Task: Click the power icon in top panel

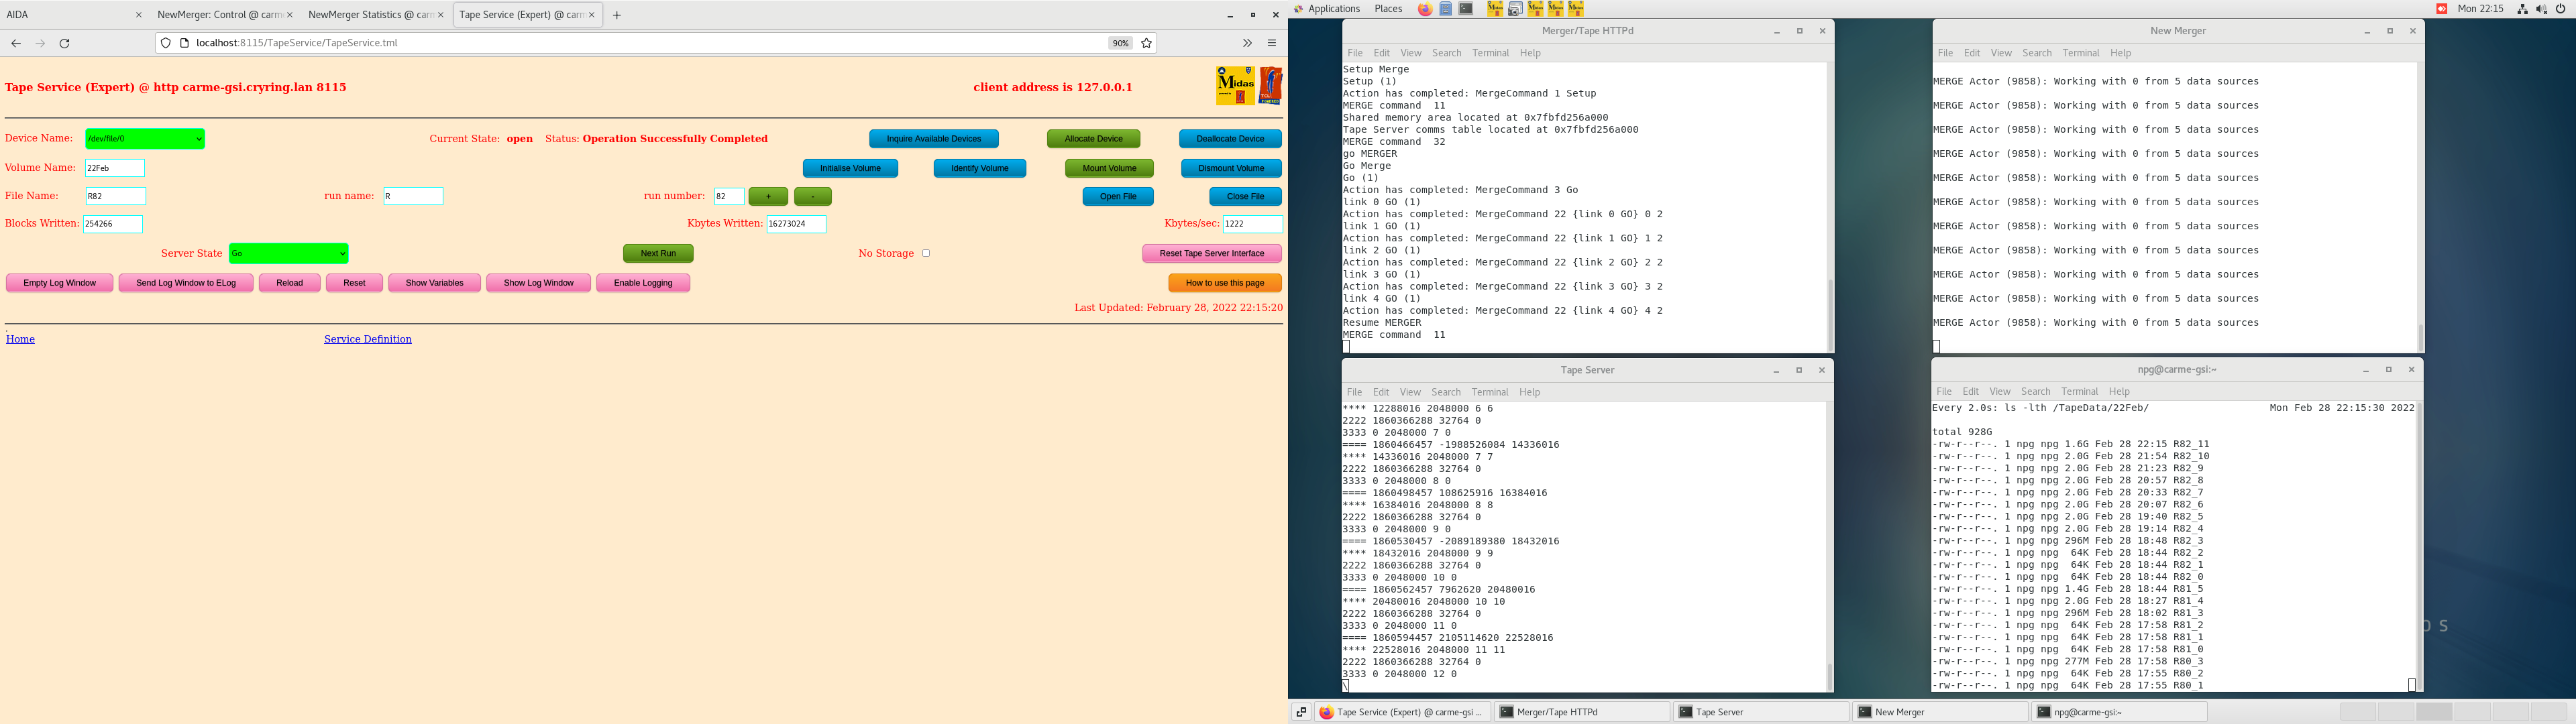Action: click(x=2561, y=9)
